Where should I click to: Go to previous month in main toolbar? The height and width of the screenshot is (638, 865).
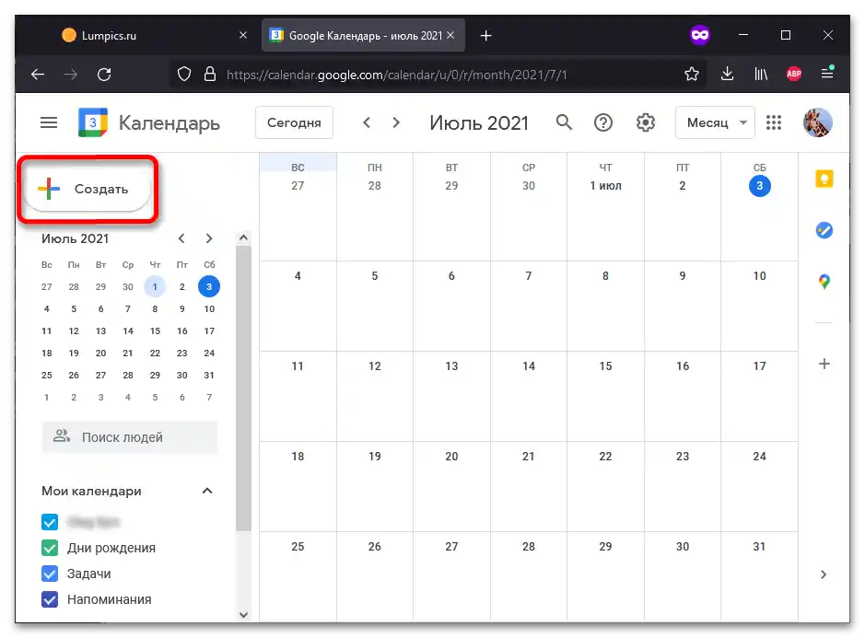[367, 122]
